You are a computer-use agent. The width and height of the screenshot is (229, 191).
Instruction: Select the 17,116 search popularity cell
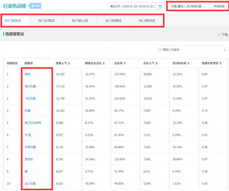pyautogui.click(x=60, y=86)
